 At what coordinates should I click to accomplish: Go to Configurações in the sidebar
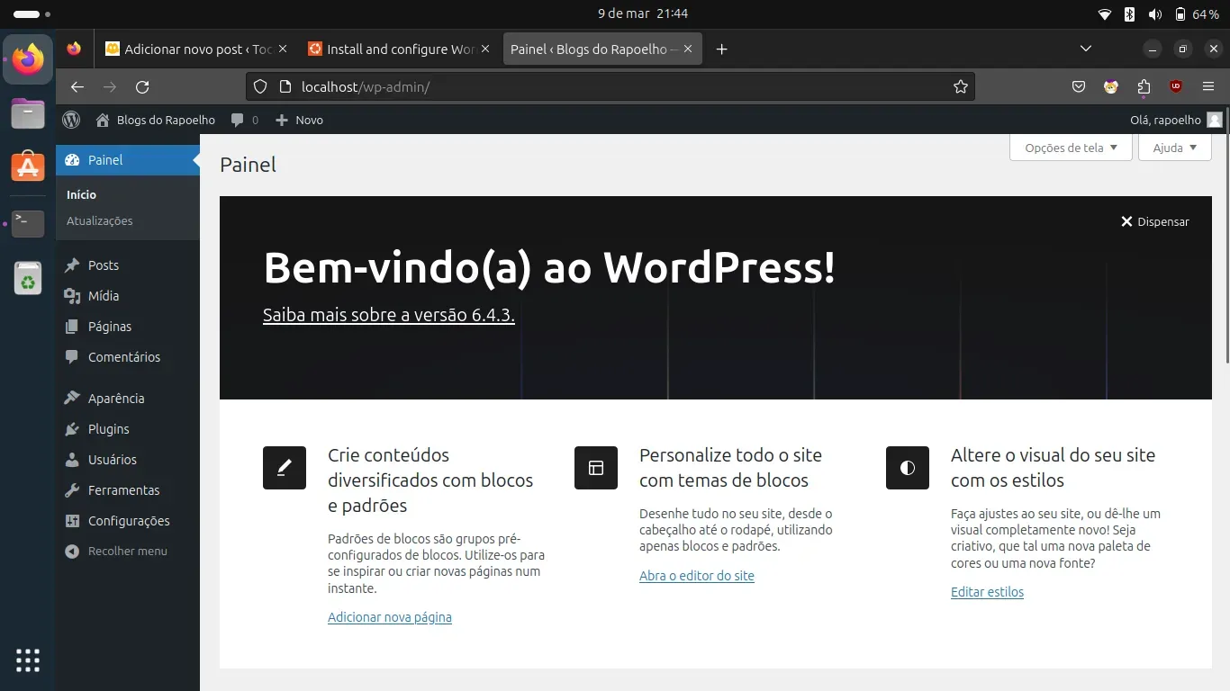point(128,521)
